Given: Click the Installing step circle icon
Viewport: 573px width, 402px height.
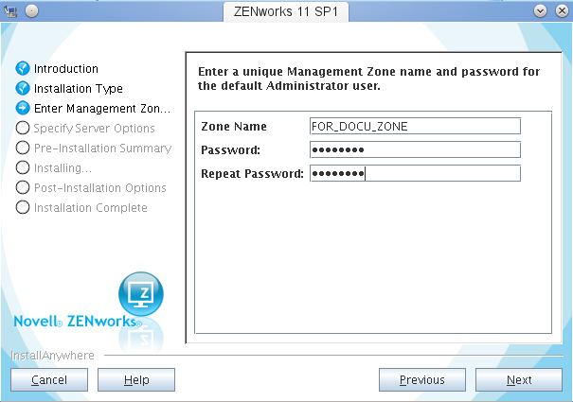Looking at the screenshot, I should tap(23, 167).
